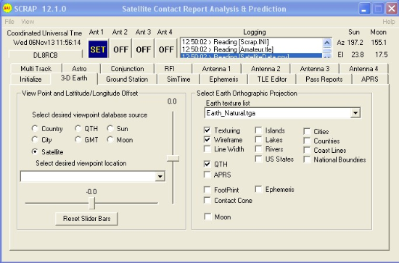
Task: Switch to the Pass Reports tab
Action: click(324, 79)
